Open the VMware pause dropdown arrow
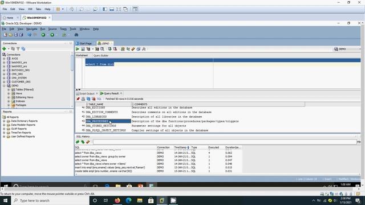This screenshot has height=205, width=365. click(x=63, y=9)
